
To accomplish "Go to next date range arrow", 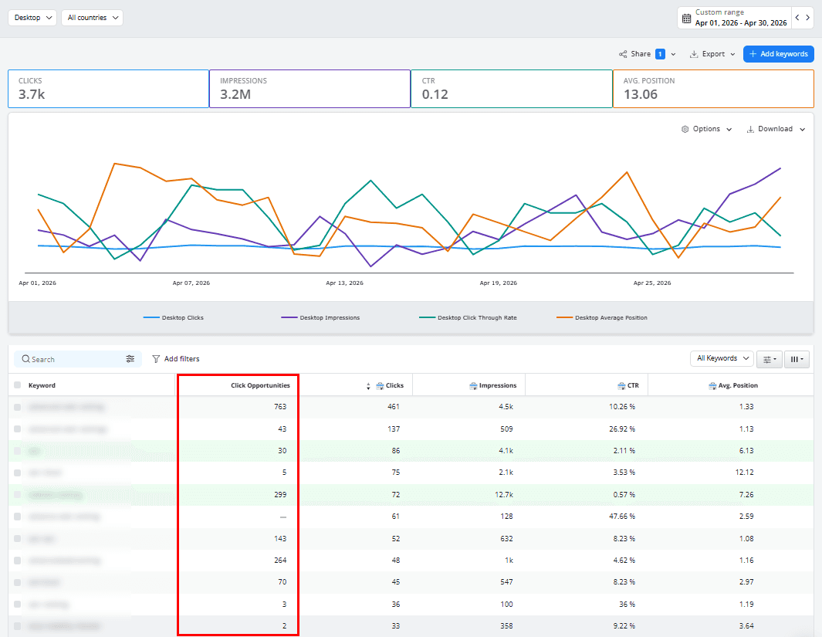I will click(x=808, y=18).
